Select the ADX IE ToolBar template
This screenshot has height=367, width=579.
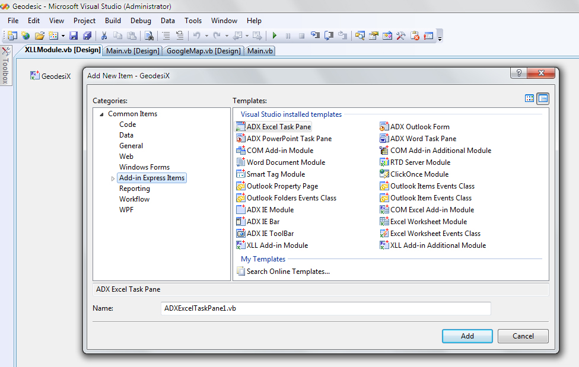pyautogui.click(x=265, y=234)
